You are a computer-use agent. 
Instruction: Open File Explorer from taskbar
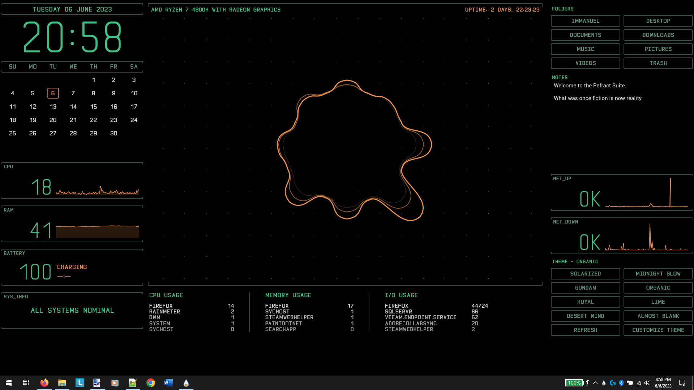click(x=62, y=383)
